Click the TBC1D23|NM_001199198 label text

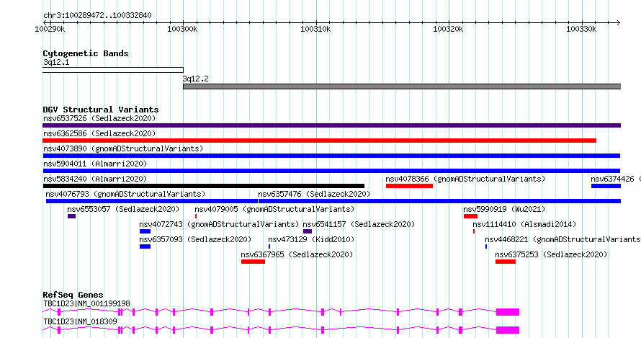[x=86, y=303]
